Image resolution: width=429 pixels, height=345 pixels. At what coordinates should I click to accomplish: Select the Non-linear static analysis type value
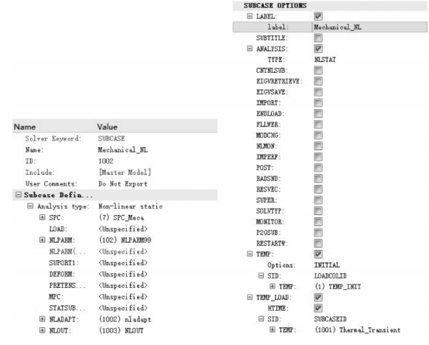[131, 207]
